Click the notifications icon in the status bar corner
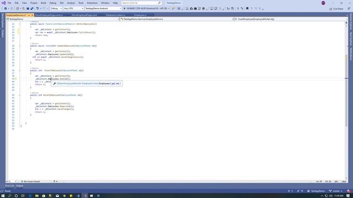This screenshot has width=353, height=198. click(349, 191)
